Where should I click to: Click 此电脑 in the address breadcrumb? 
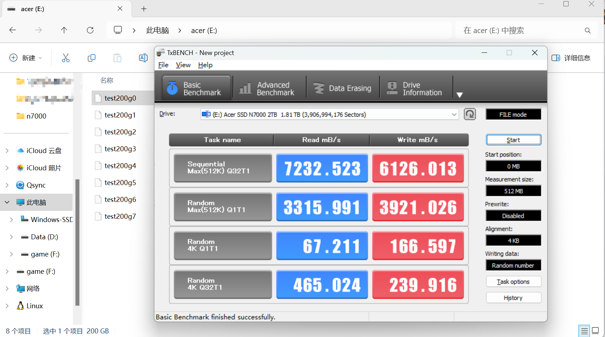pyautogui.click(x=157, y=31)
